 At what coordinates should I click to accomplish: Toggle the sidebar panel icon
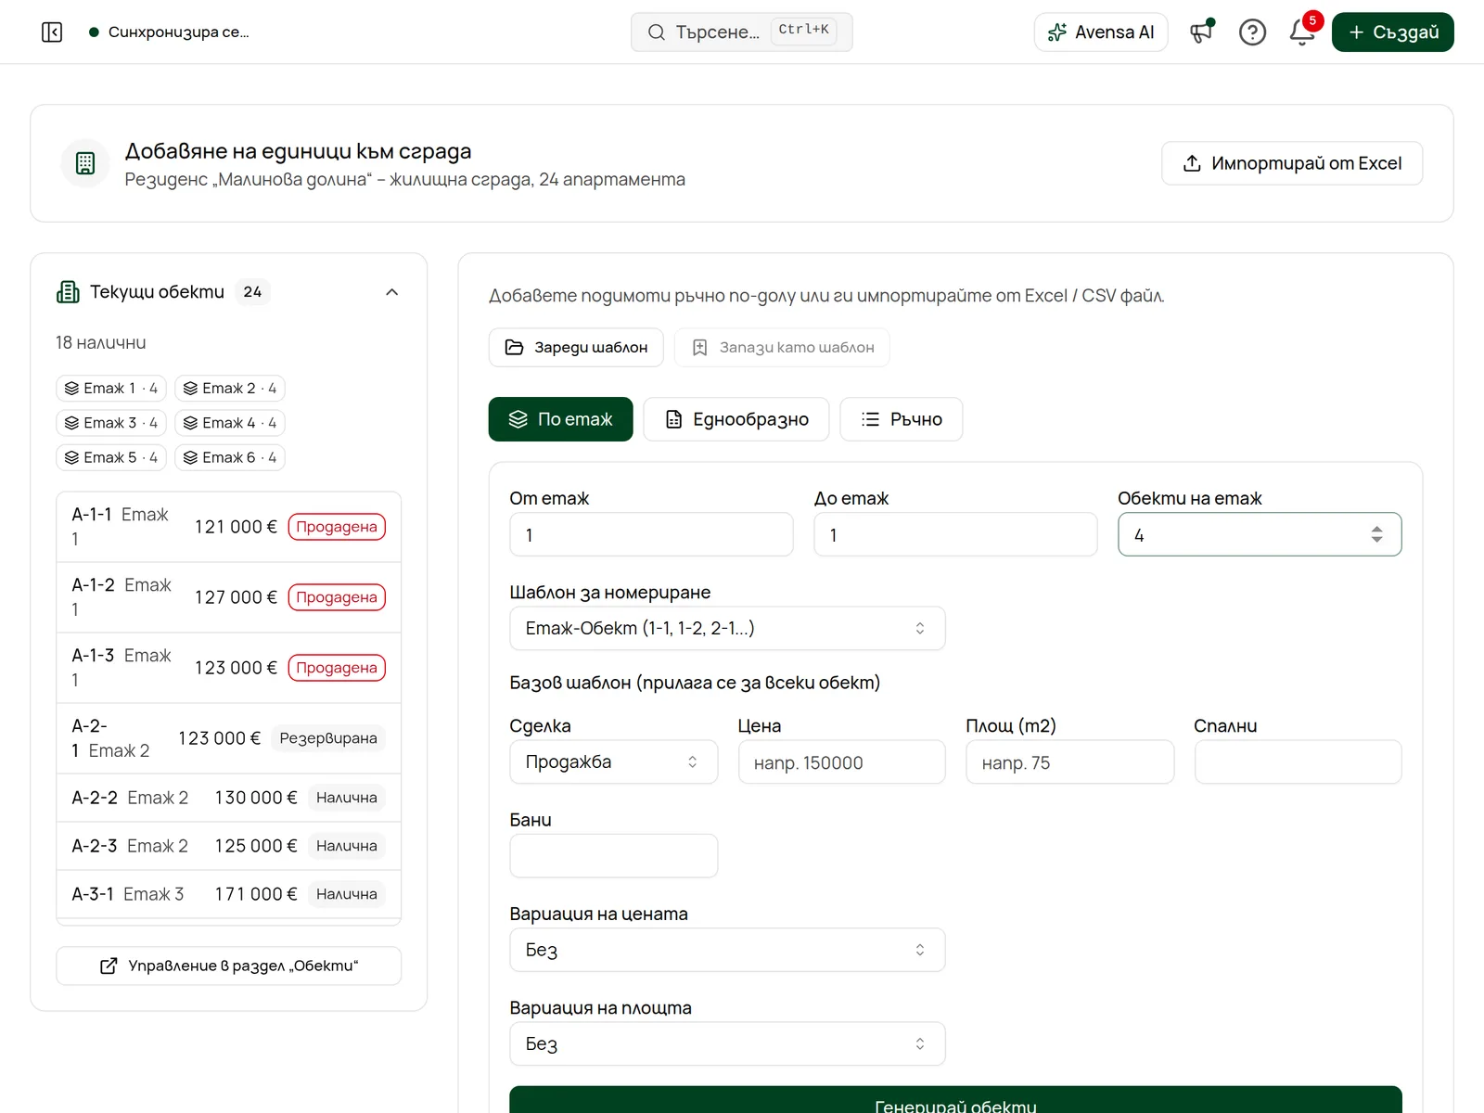pos(52,32)
